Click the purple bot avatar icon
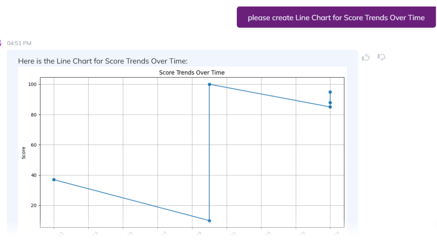Viewport: 437px width, 242px height. (1, 43)
